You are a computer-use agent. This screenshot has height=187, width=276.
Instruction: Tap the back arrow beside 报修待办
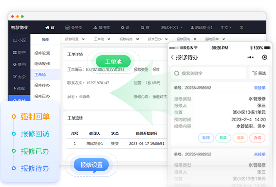tap(172, 57)
